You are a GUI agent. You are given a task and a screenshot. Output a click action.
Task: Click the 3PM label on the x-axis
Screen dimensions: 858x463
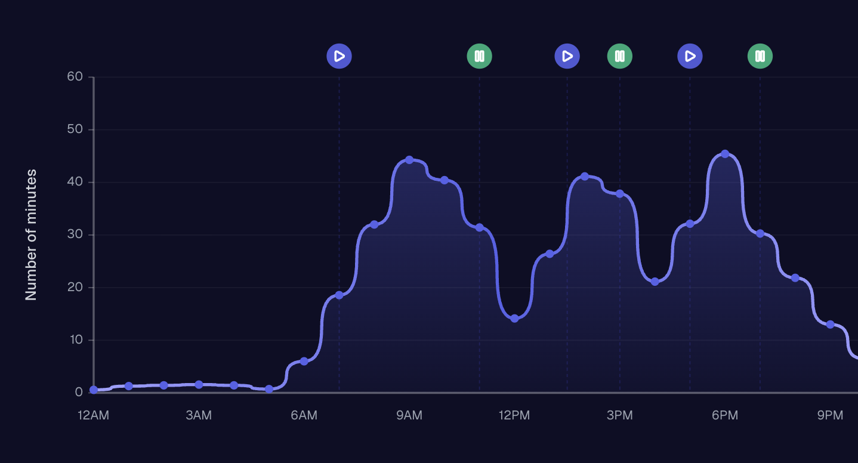[x=620, y=415]
